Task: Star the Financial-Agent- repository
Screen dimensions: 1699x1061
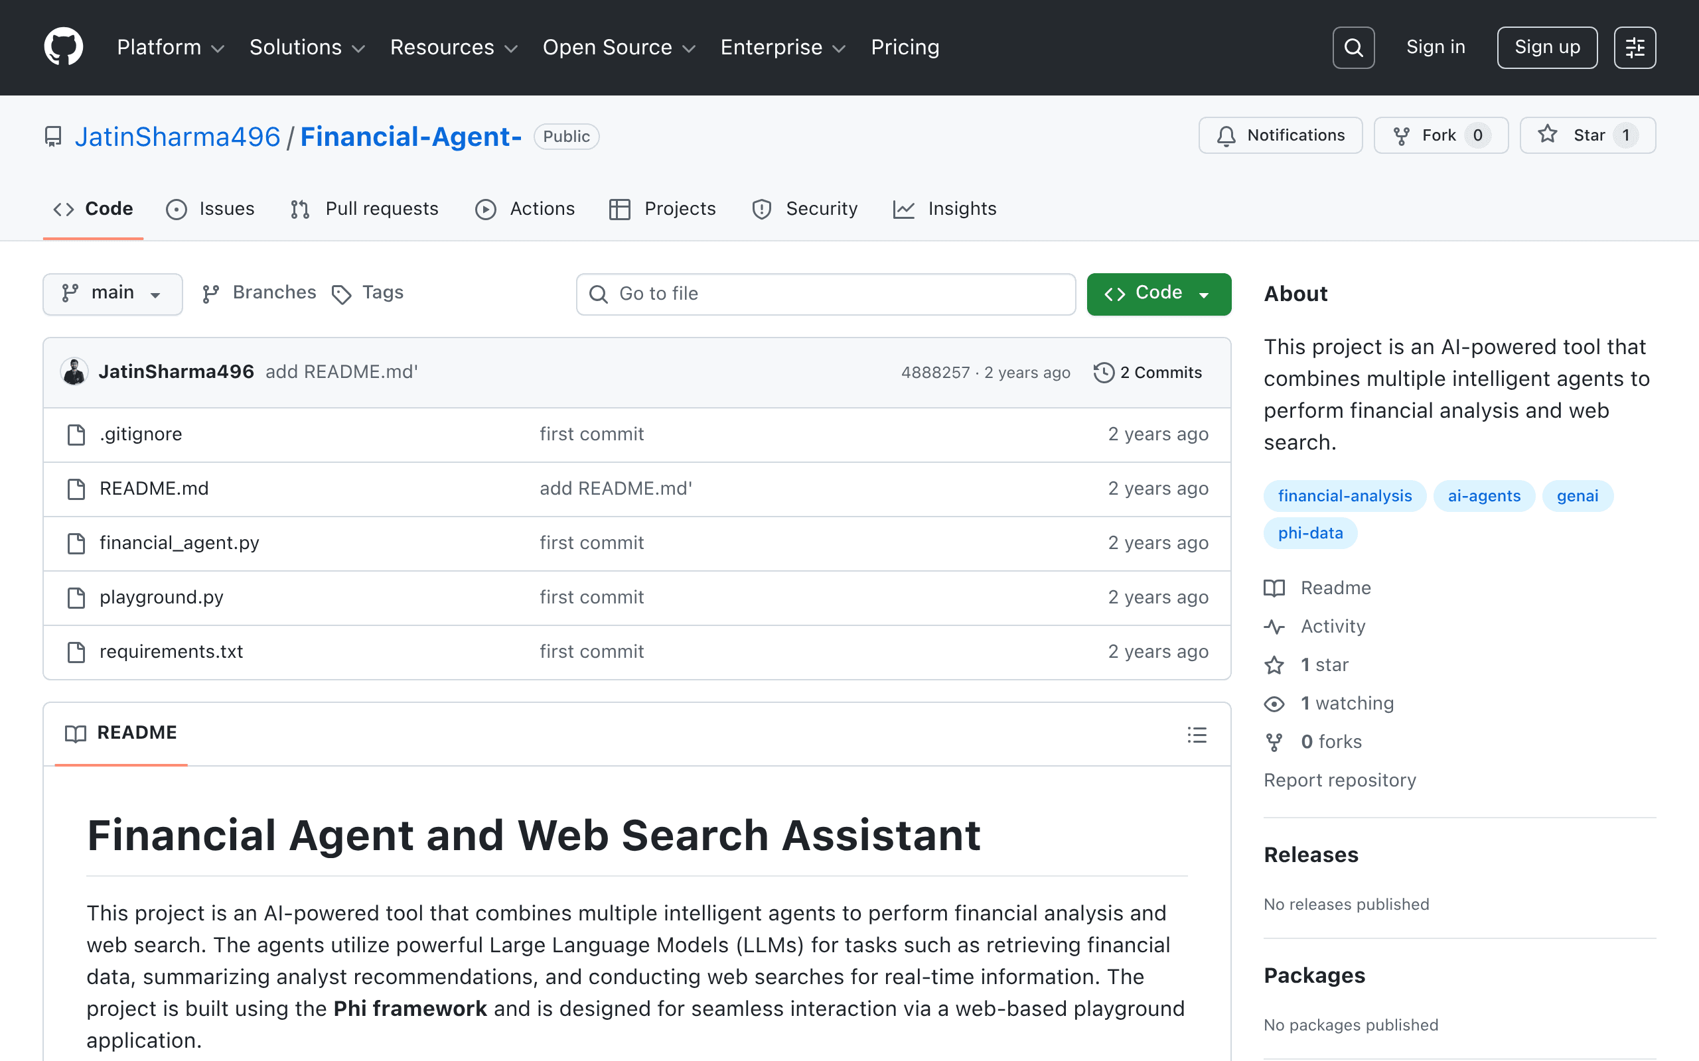Action: tap(1588, 135)
